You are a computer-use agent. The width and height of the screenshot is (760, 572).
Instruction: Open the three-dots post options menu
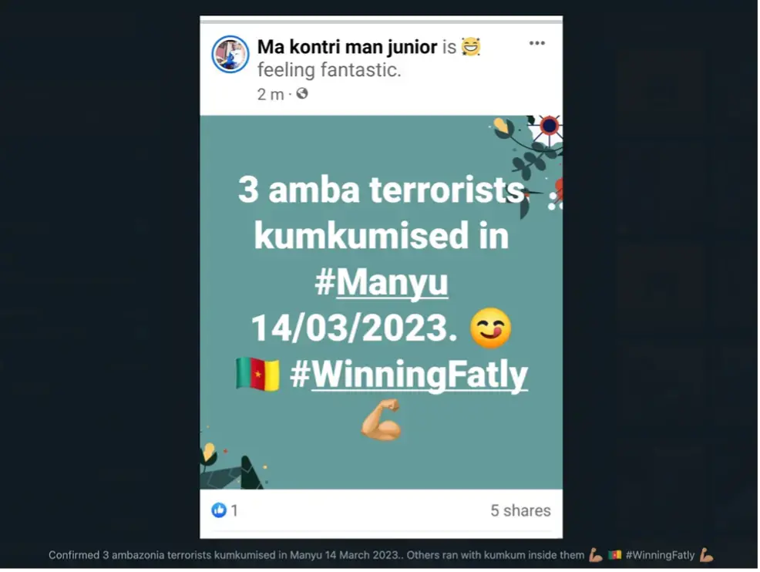(x=536, y=43)
